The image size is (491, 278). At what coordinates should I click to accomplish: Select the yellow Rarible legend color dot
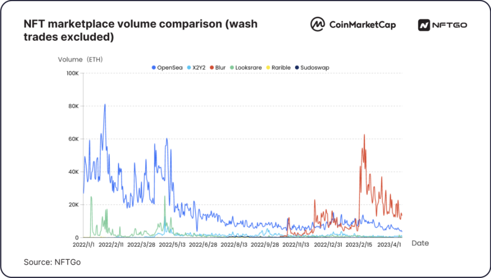268,67
